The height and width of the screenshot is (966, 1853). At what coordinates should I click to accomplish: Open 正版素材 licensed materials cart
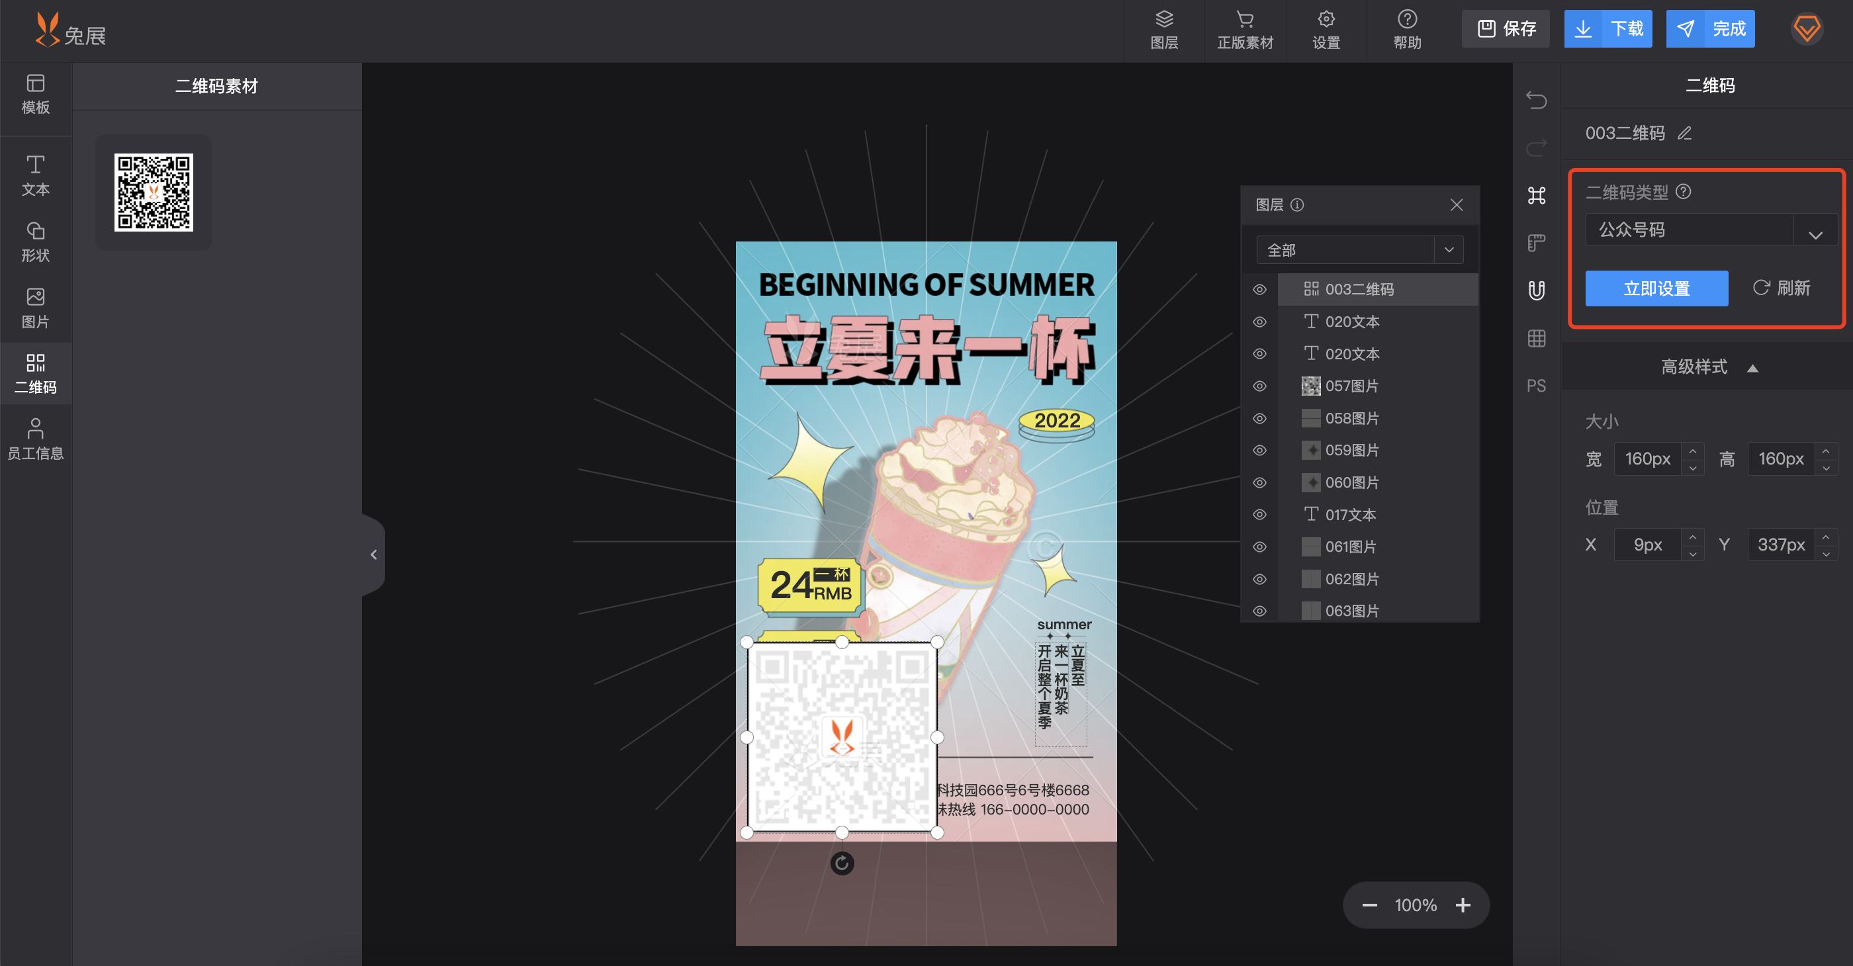1245,30
